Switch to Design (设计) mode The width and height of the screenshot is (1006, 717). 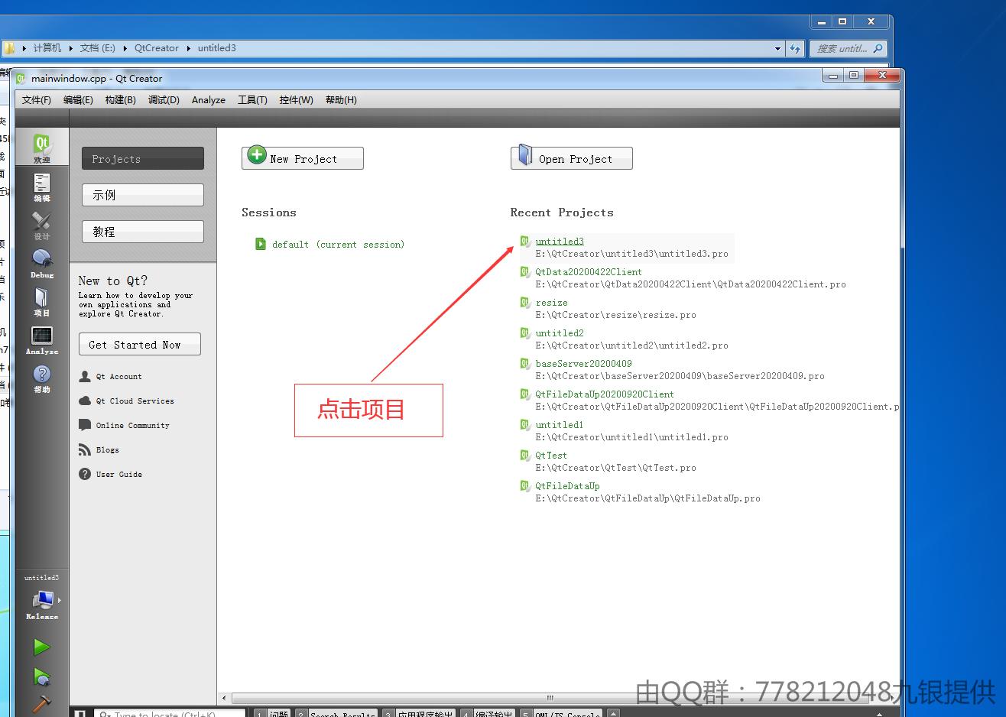pyautogui.click(x=42, y=225)
